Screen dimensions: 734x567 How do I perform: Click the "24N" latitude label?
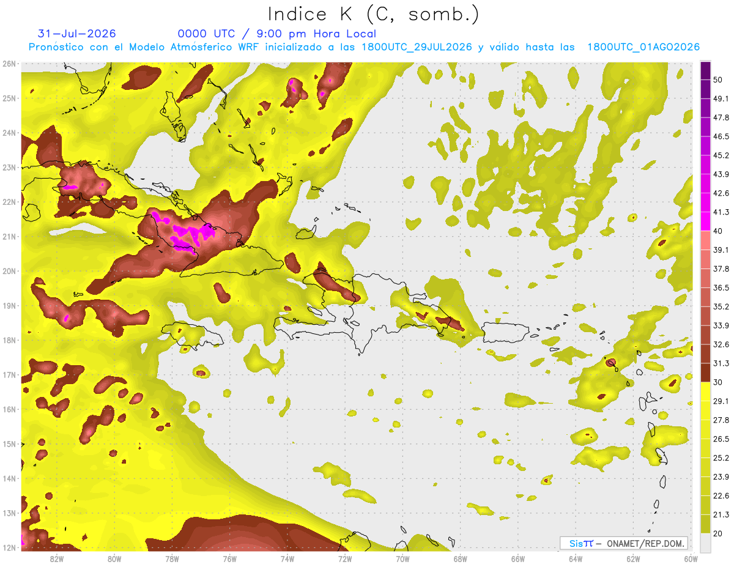pos(9,133)
